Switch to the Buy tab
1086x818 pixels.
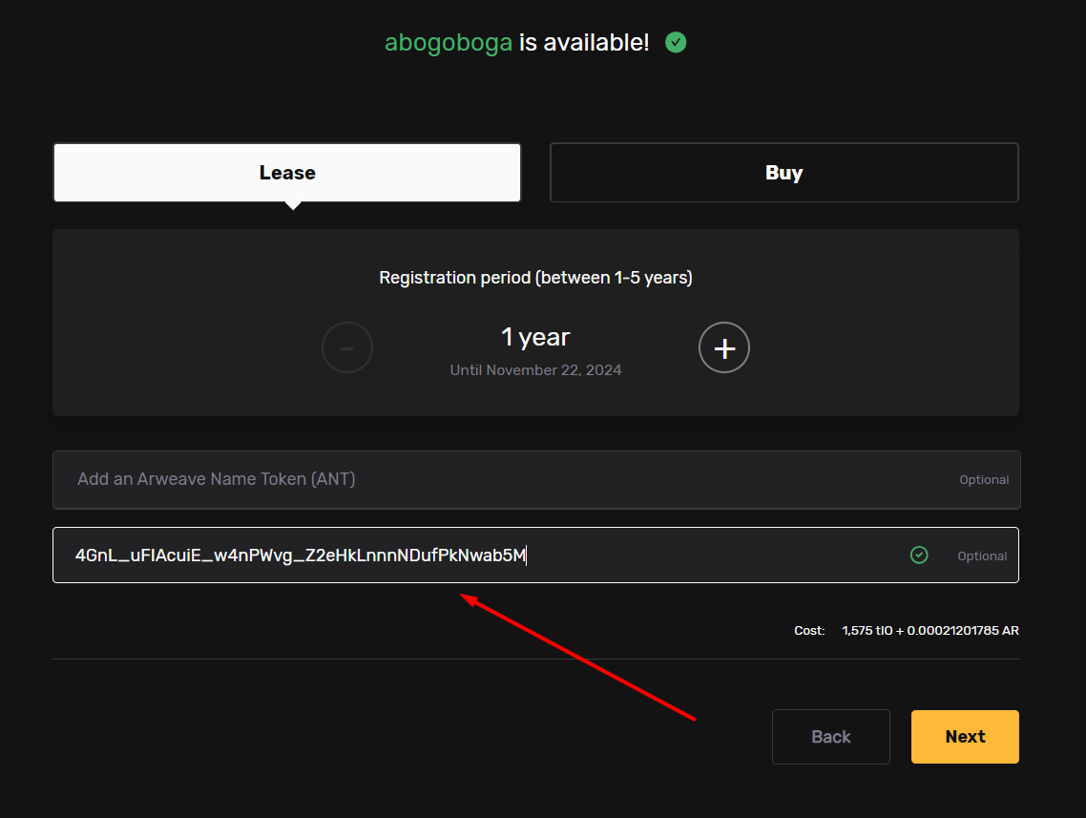coord(783,173)
